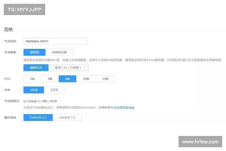Open the 节点资源预留指南 link

(122, 108)
